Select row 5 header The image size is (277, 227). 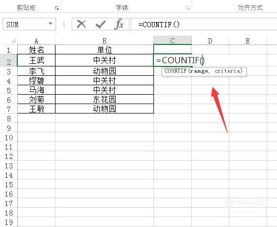[9, 90]
